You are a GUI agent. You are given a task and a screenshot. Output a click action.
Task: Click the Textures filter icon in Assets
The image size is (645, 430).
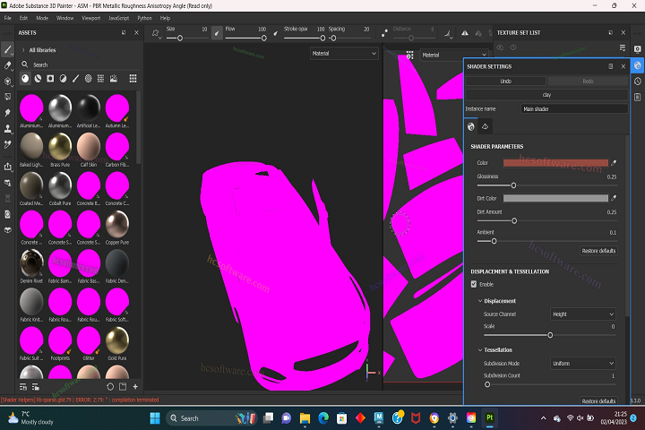click(x=100, y=79)
